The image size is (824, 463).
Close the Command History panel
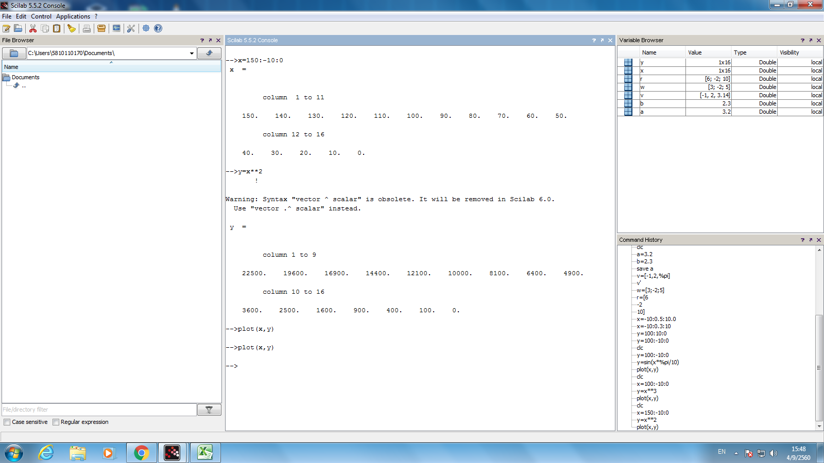tap(819, 240)
